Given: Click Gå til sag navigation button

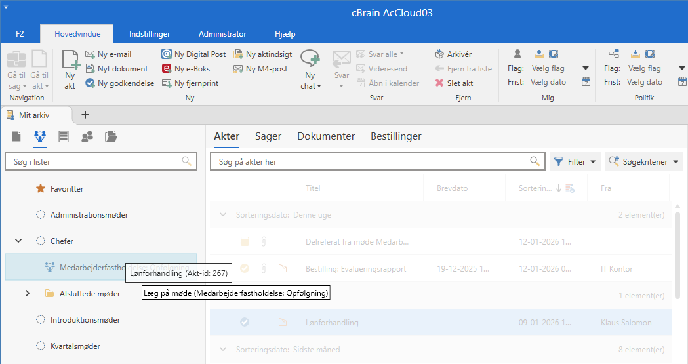Looking at the screenshot, I should [x=16, y=70].
